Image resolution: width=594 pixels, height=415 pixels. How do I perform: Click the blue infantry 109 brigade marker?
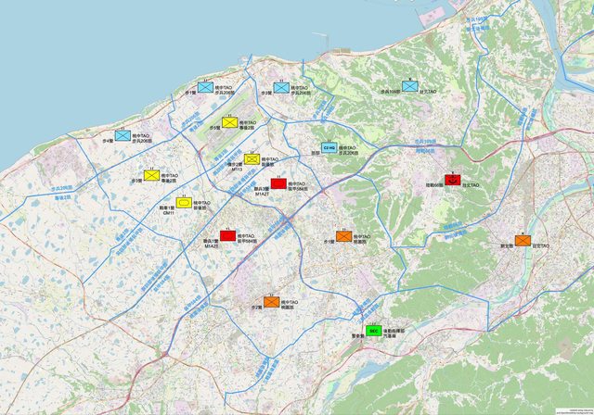410,86
